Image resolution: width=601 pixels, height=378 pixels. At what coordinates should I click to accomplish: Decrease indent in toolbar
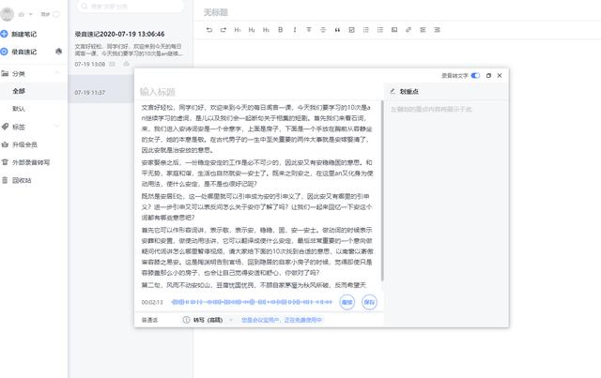click(423, 30)
